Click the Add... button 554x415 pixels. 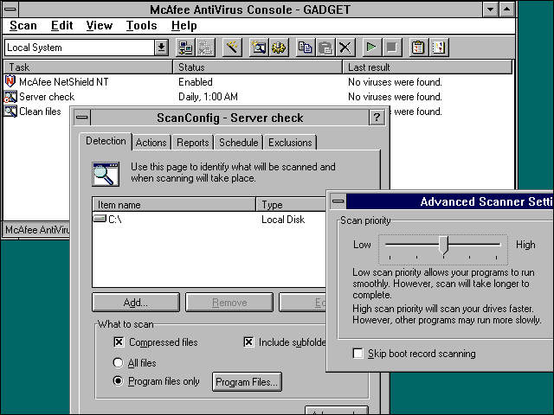(x=136, y=303)
